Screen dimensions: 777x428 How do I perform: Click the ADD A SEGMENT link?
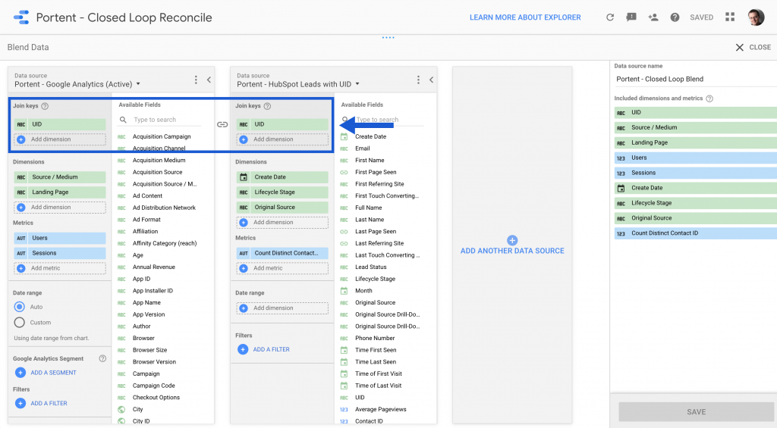point(53,373)
